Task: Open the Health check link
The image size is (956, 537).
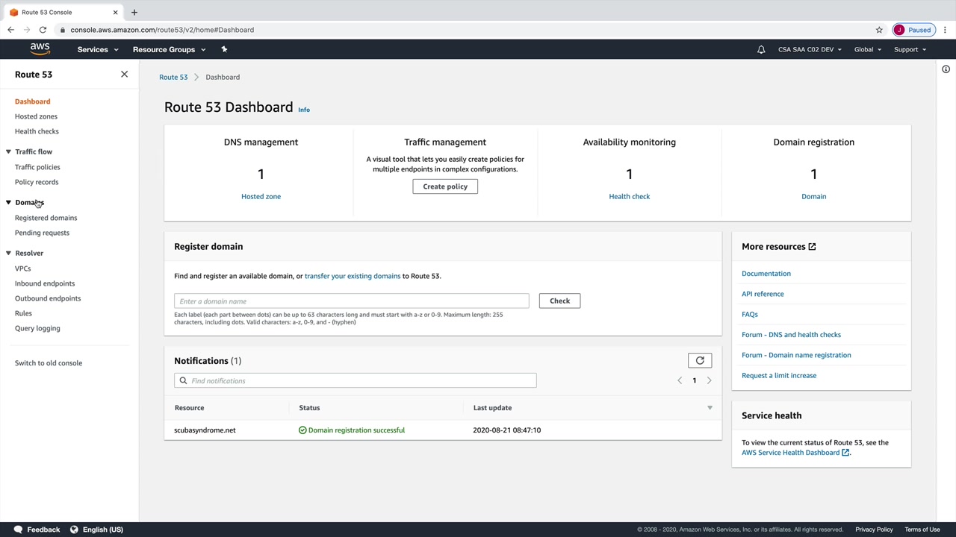Action: tap(630, 196)
